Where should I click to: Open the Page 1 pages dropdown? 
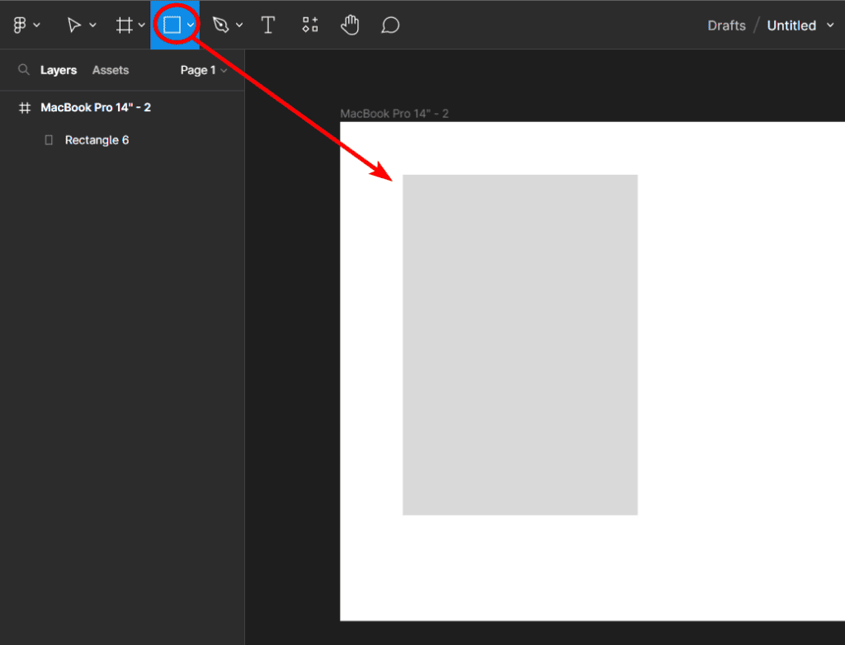pos(203,70)
